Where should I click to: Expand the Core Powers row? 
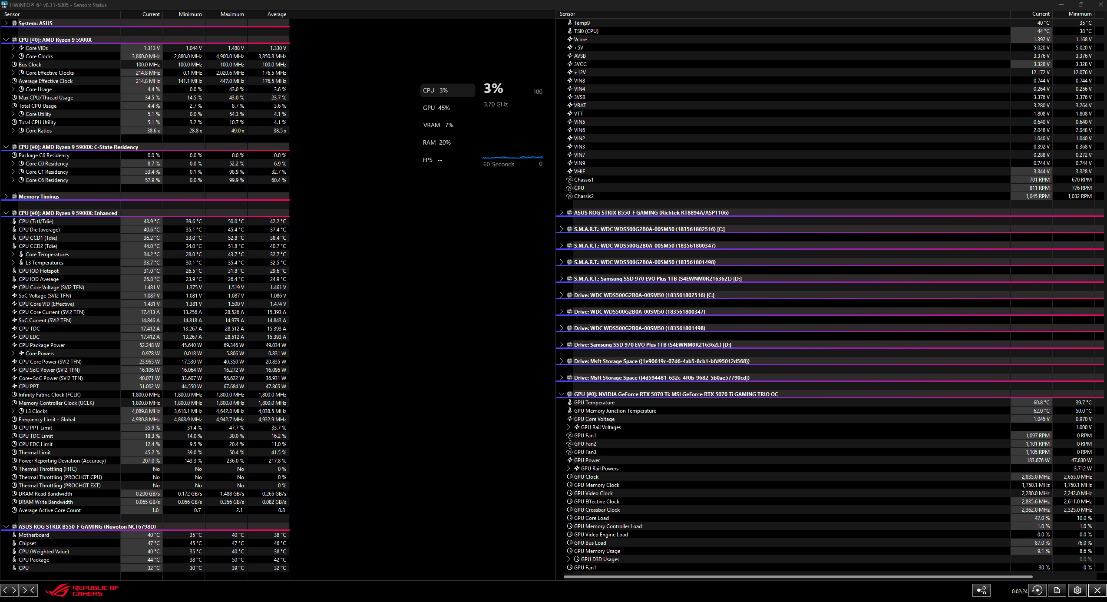[x=13, y=353]
